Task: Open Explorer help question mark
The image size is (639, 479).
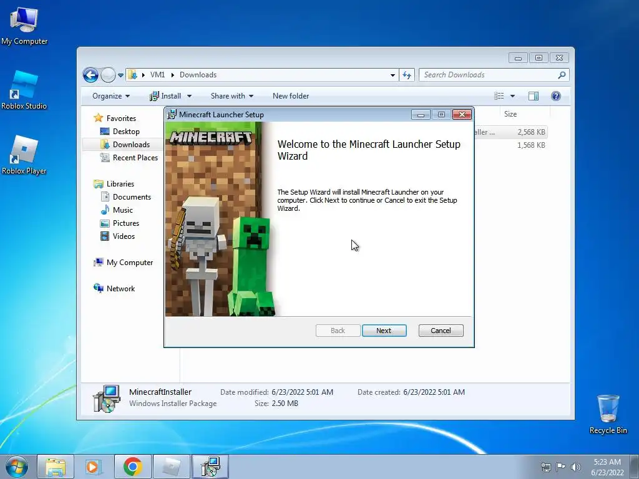Action: (555, 96)
